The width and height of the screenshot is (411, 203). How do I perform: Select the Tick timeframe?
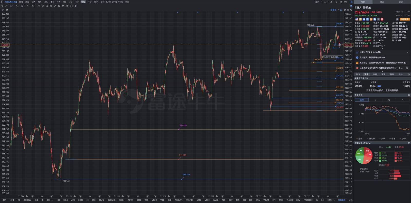[x=127, y=2]
